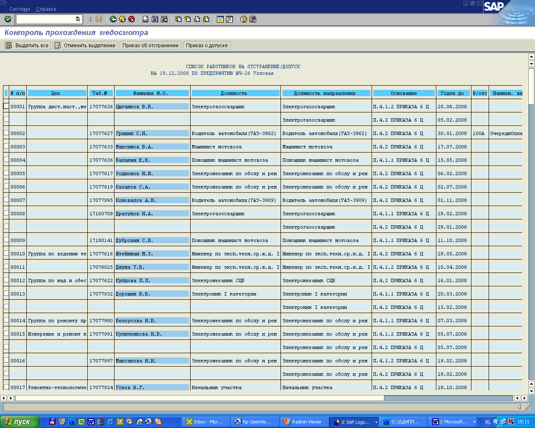Click Приказ о допуске button
Image resolution: width=535 pixels, height=428 pixels.
tap(207, 46)
